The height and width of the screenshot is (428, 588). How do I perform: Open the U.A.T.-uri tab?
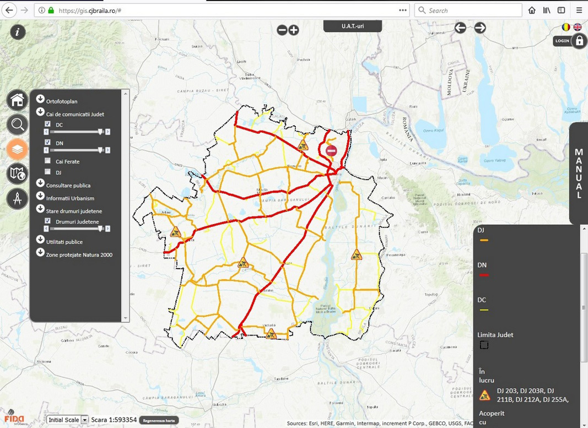(x=352, y=26)
